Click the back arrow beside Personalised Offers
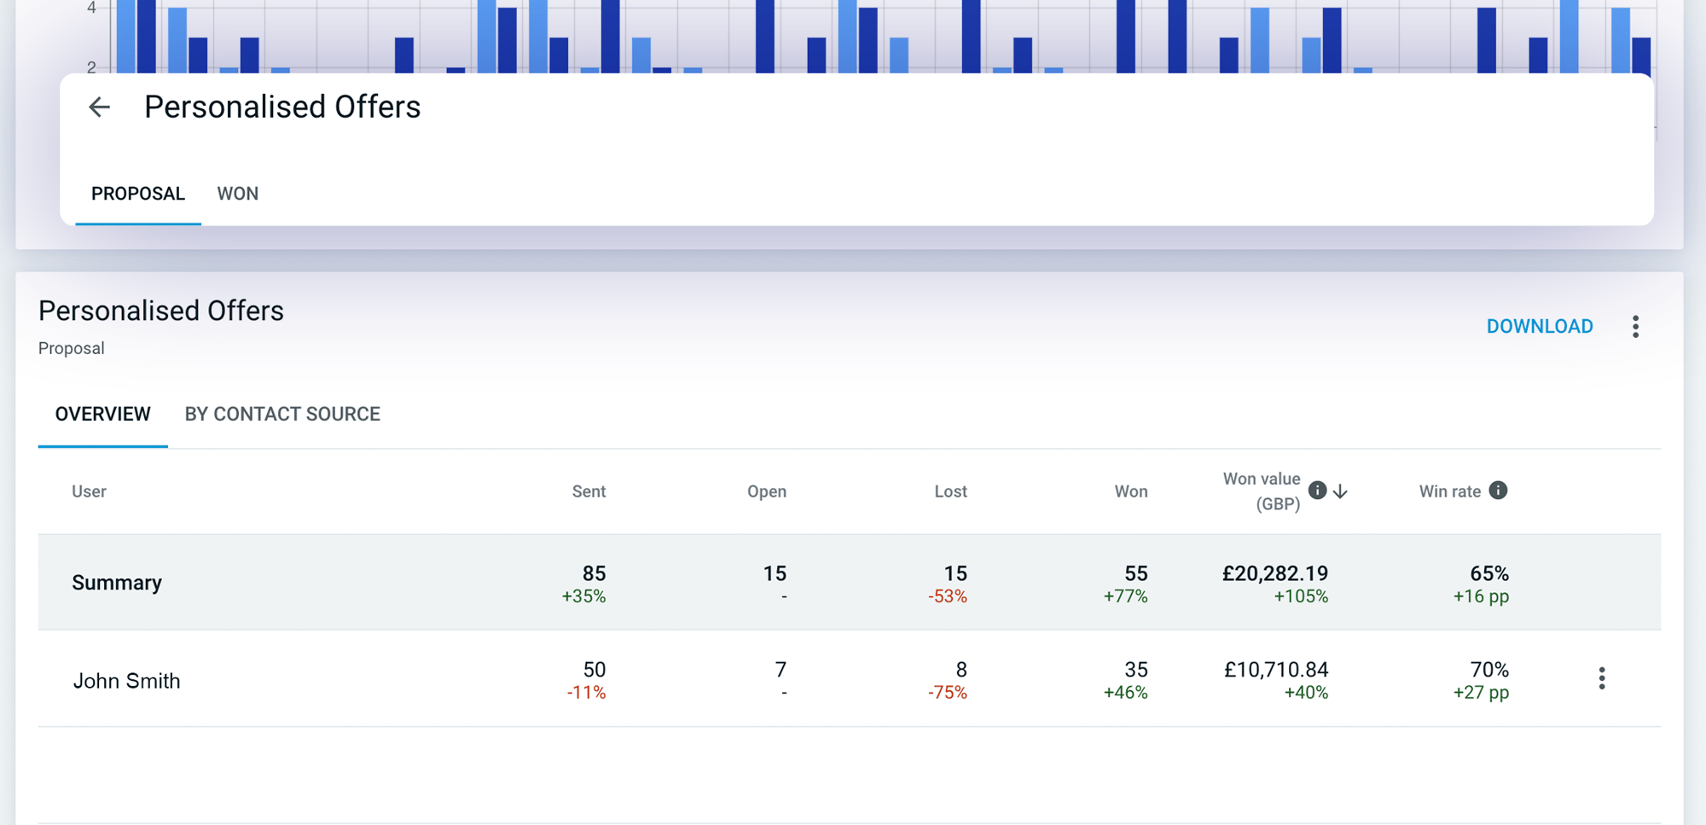This screenshot has width=1706, height=825. point(100,107)
